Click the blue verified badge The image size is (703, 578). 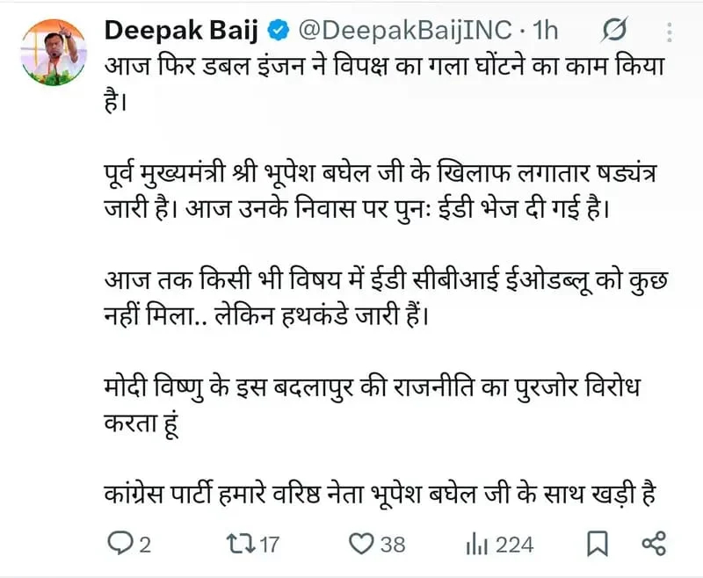pos(278,31)
